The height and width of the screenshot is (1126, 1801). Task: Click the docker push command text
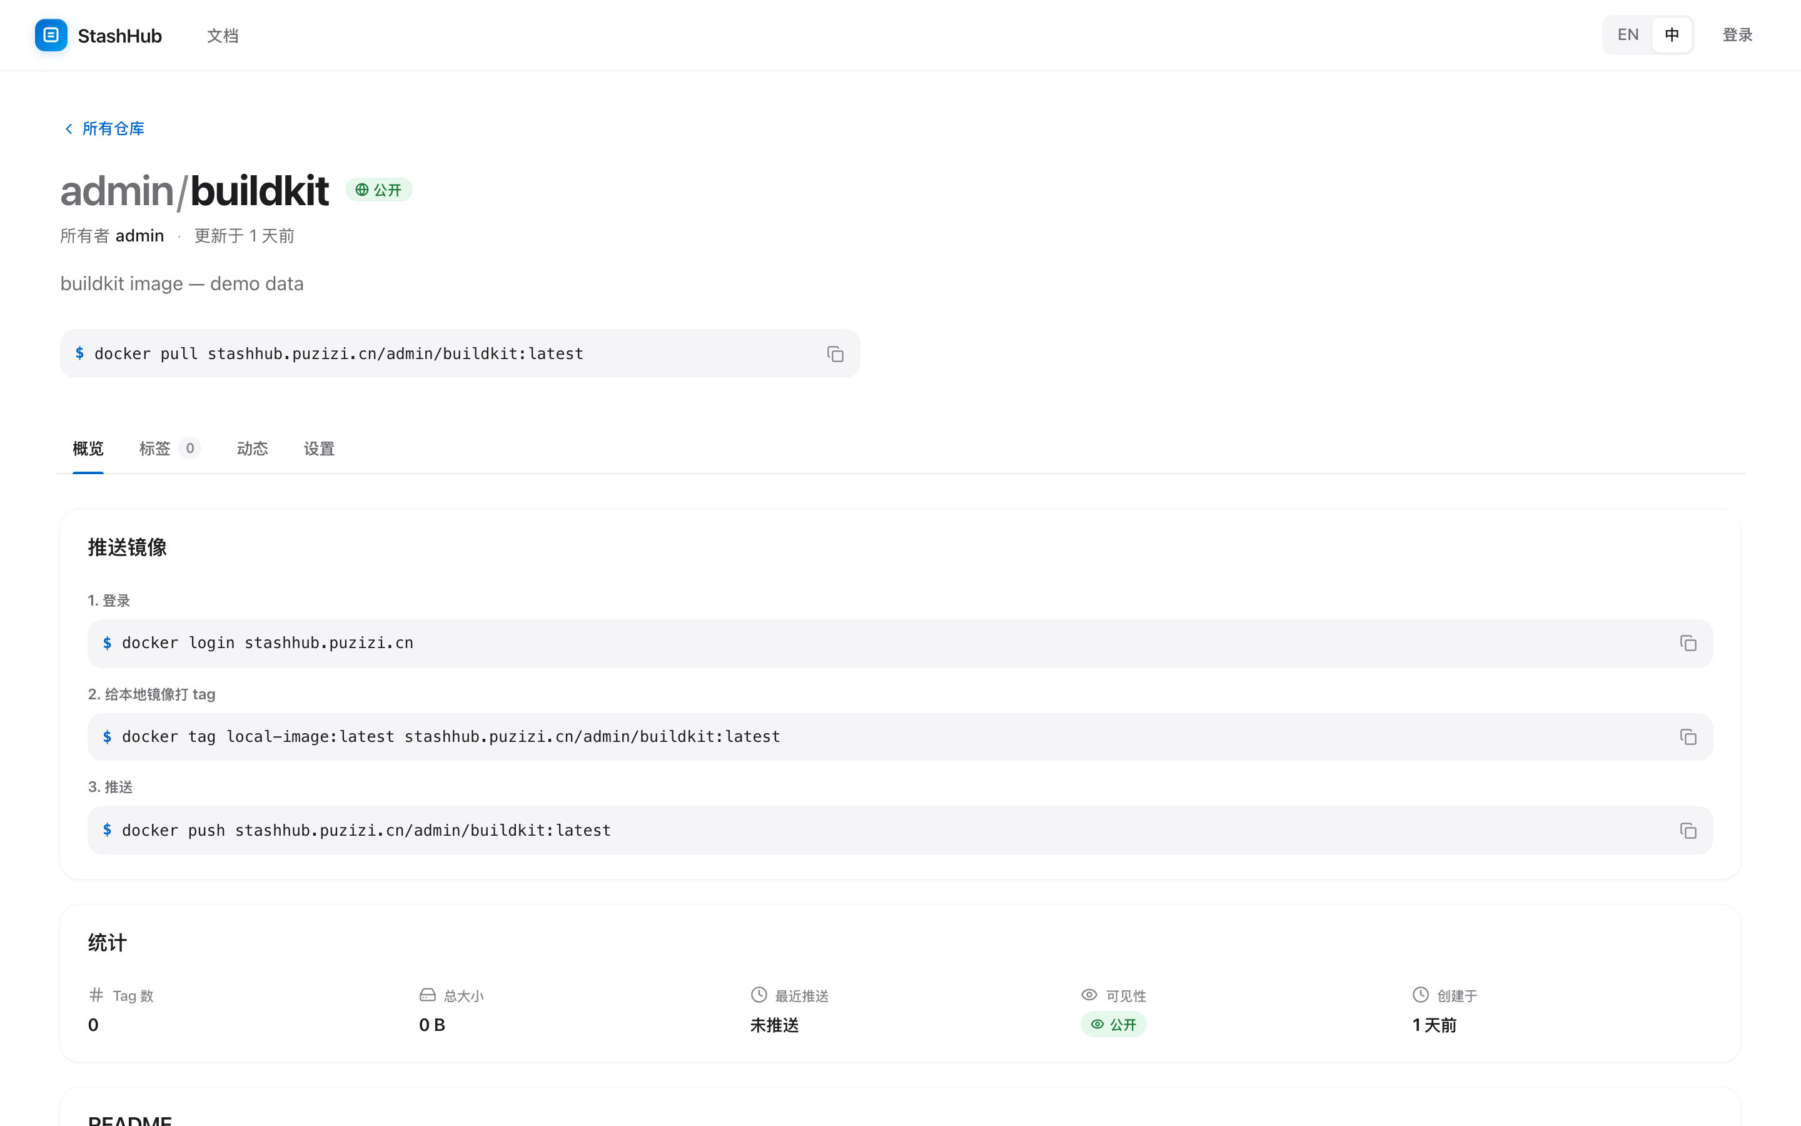[x=366, y=830]
